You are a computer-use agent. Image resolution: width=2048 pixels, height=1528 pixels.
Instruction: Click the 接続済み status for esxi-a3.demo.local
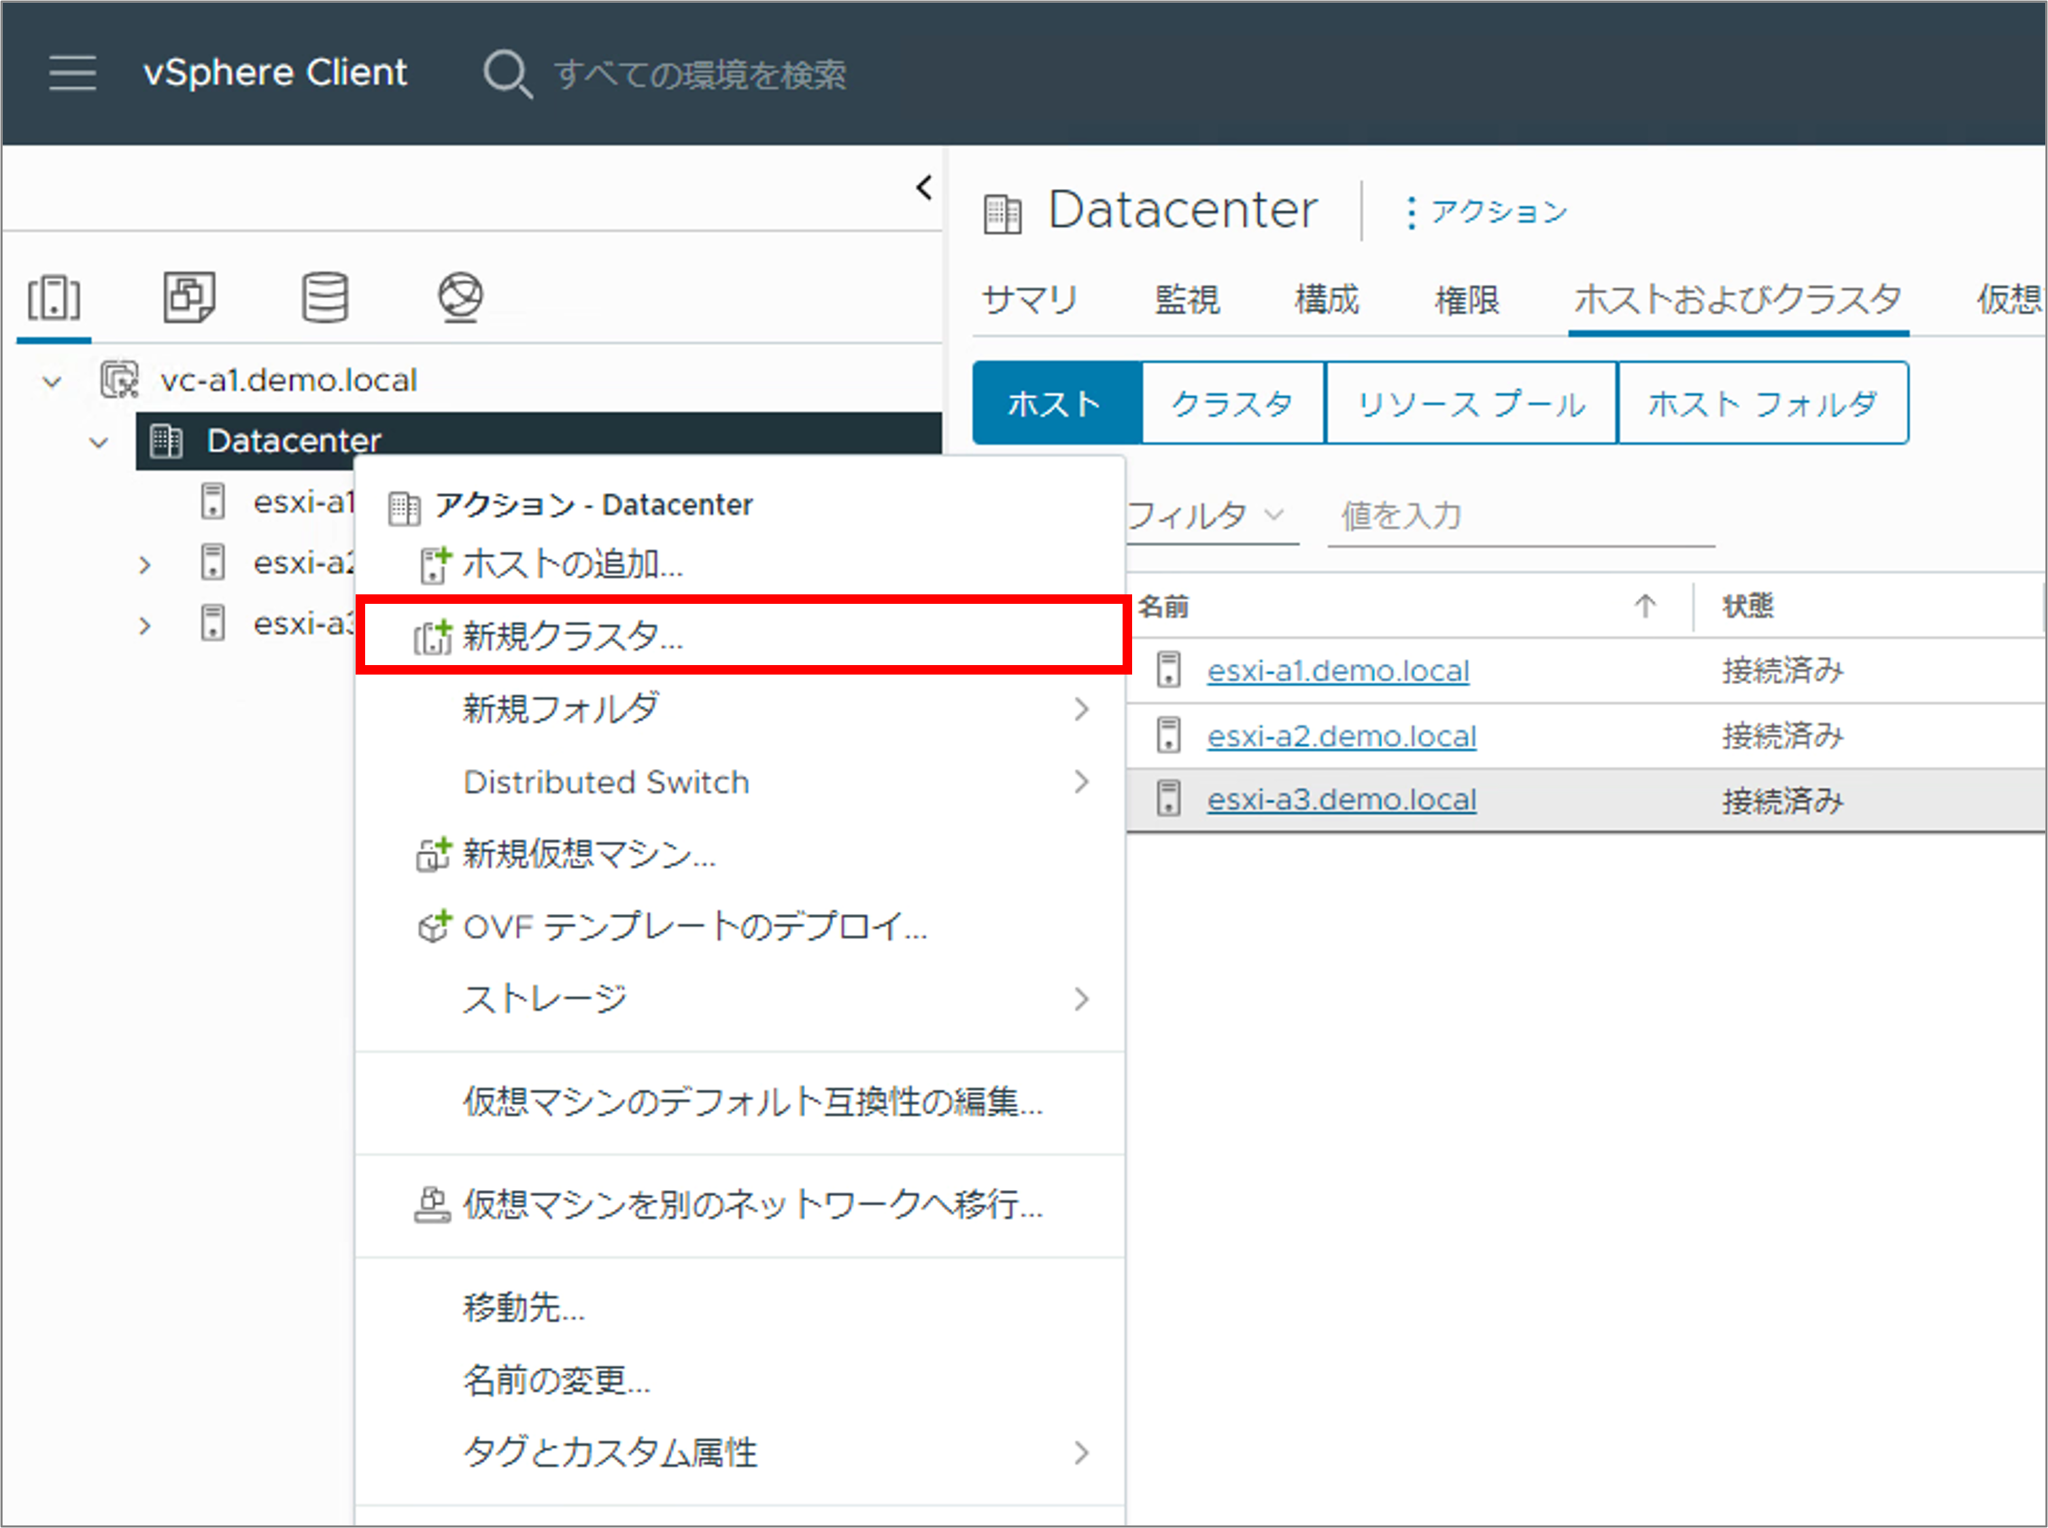pyautogui.click(x=1784, y=800)
